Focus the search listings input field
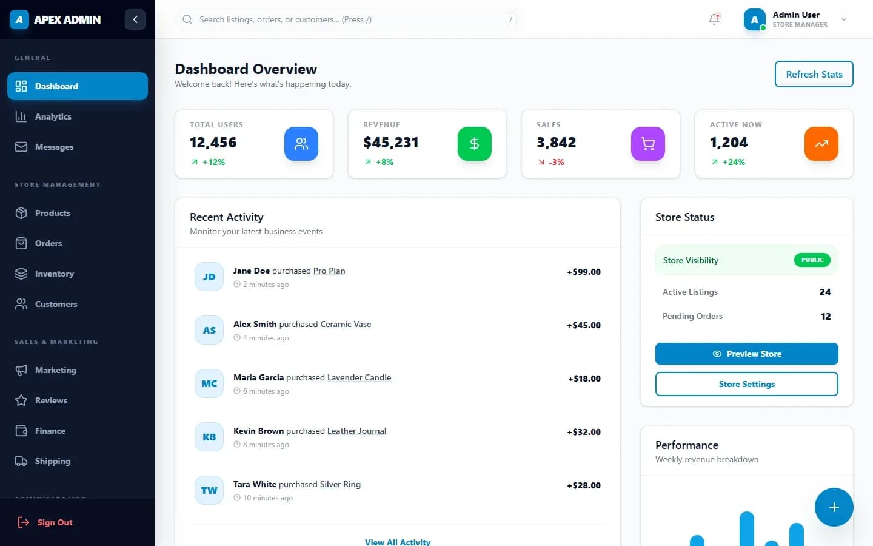The width and height of the screenshot is (873, 546). (349, 19)
